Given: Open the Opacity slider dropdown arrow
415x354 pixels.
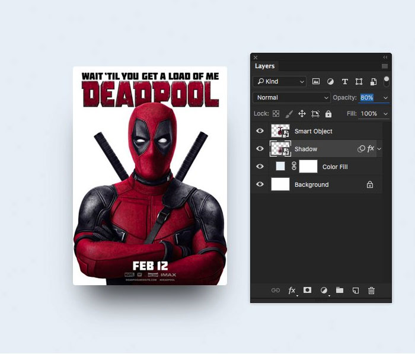Looking at the screenshot, I should tap(385, 98).
